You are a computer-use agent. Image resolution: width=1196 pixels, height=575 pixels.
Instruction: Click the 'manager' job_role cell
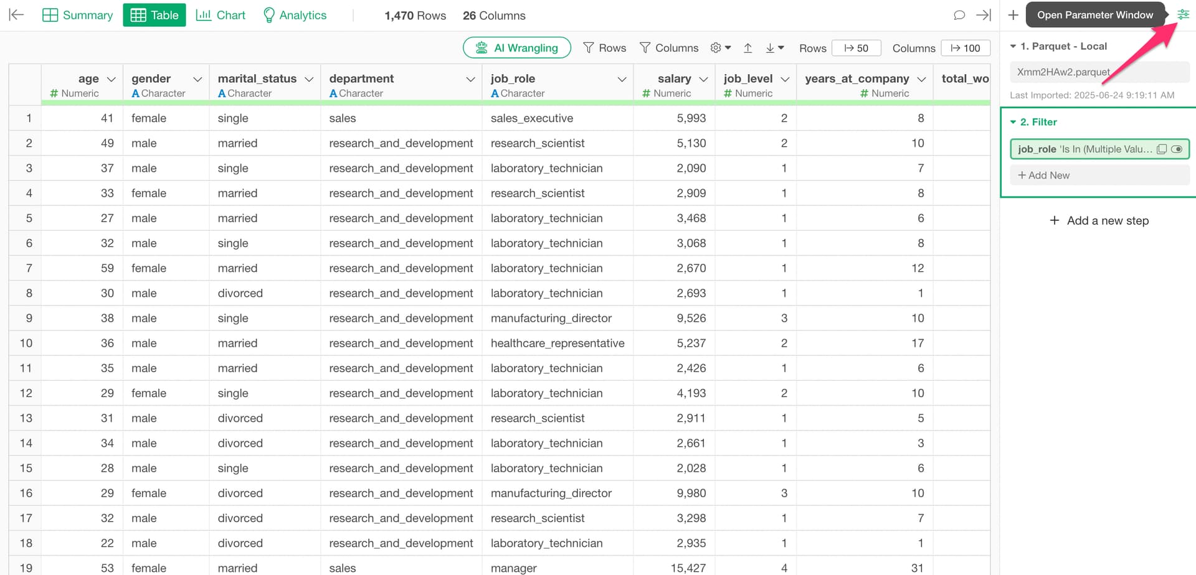tap(558, 568)
